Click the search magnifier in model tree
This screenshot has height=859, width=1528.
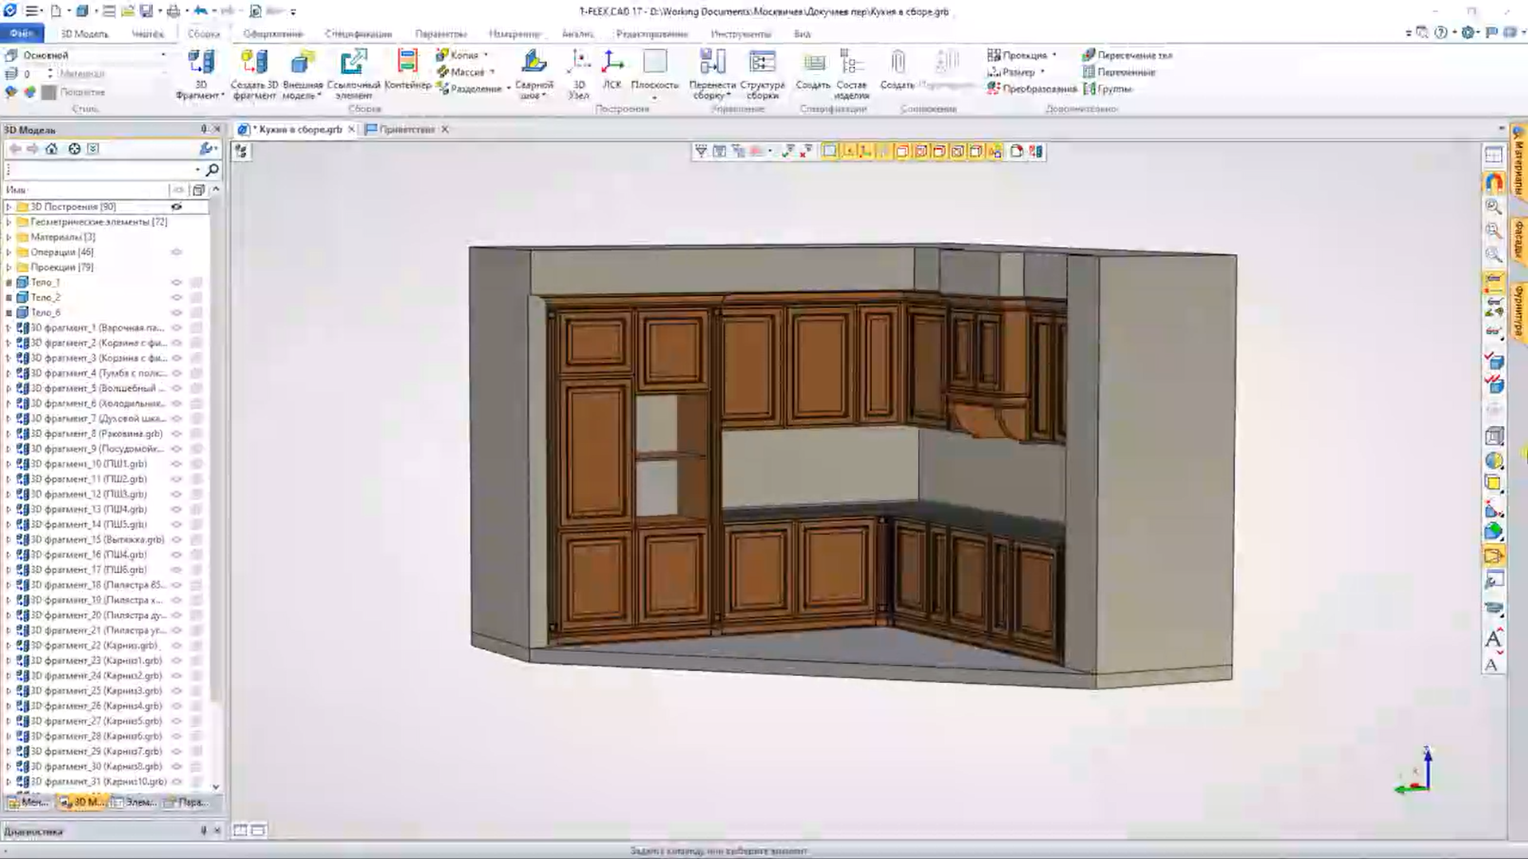[212, 170]
